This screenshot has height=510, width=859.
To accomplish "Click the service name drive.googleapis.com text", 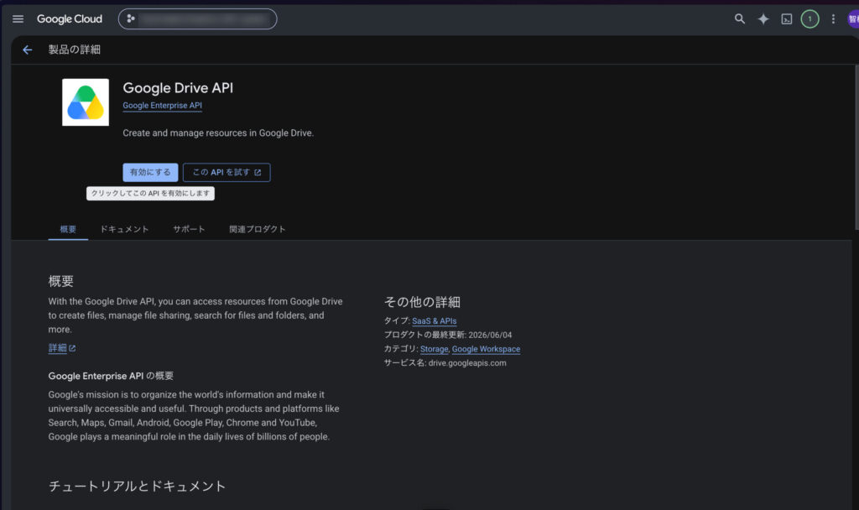I will pos(467,363).
